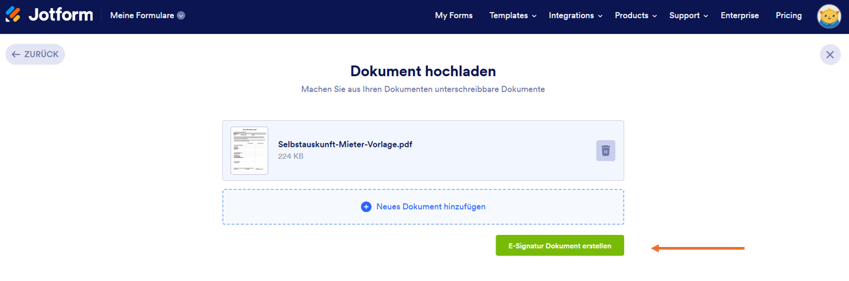This screenshot has width=849, height=281.
Task: Close the upload dialog with X
Action: [830, 55]
